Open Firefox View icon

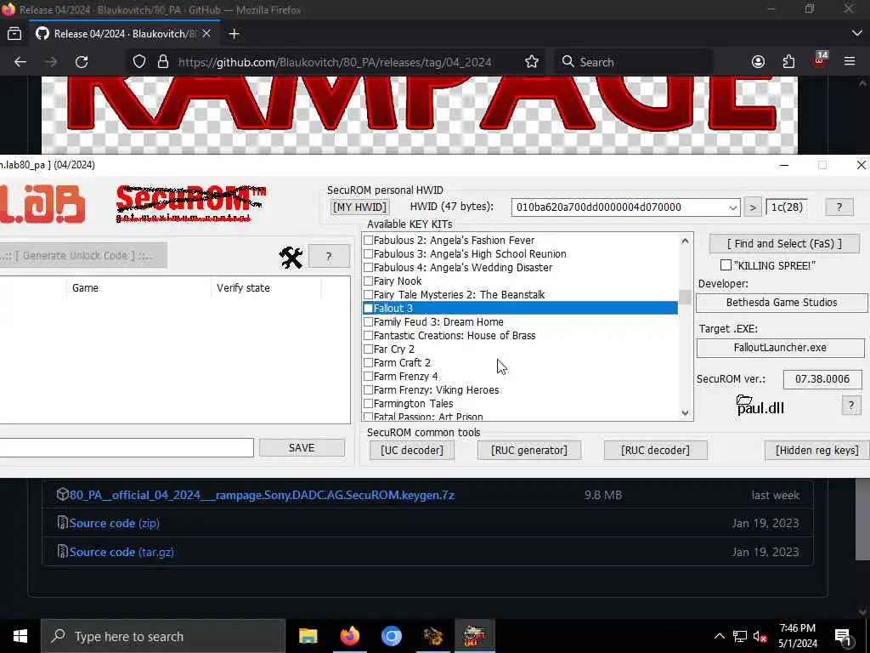pos(14,34)
